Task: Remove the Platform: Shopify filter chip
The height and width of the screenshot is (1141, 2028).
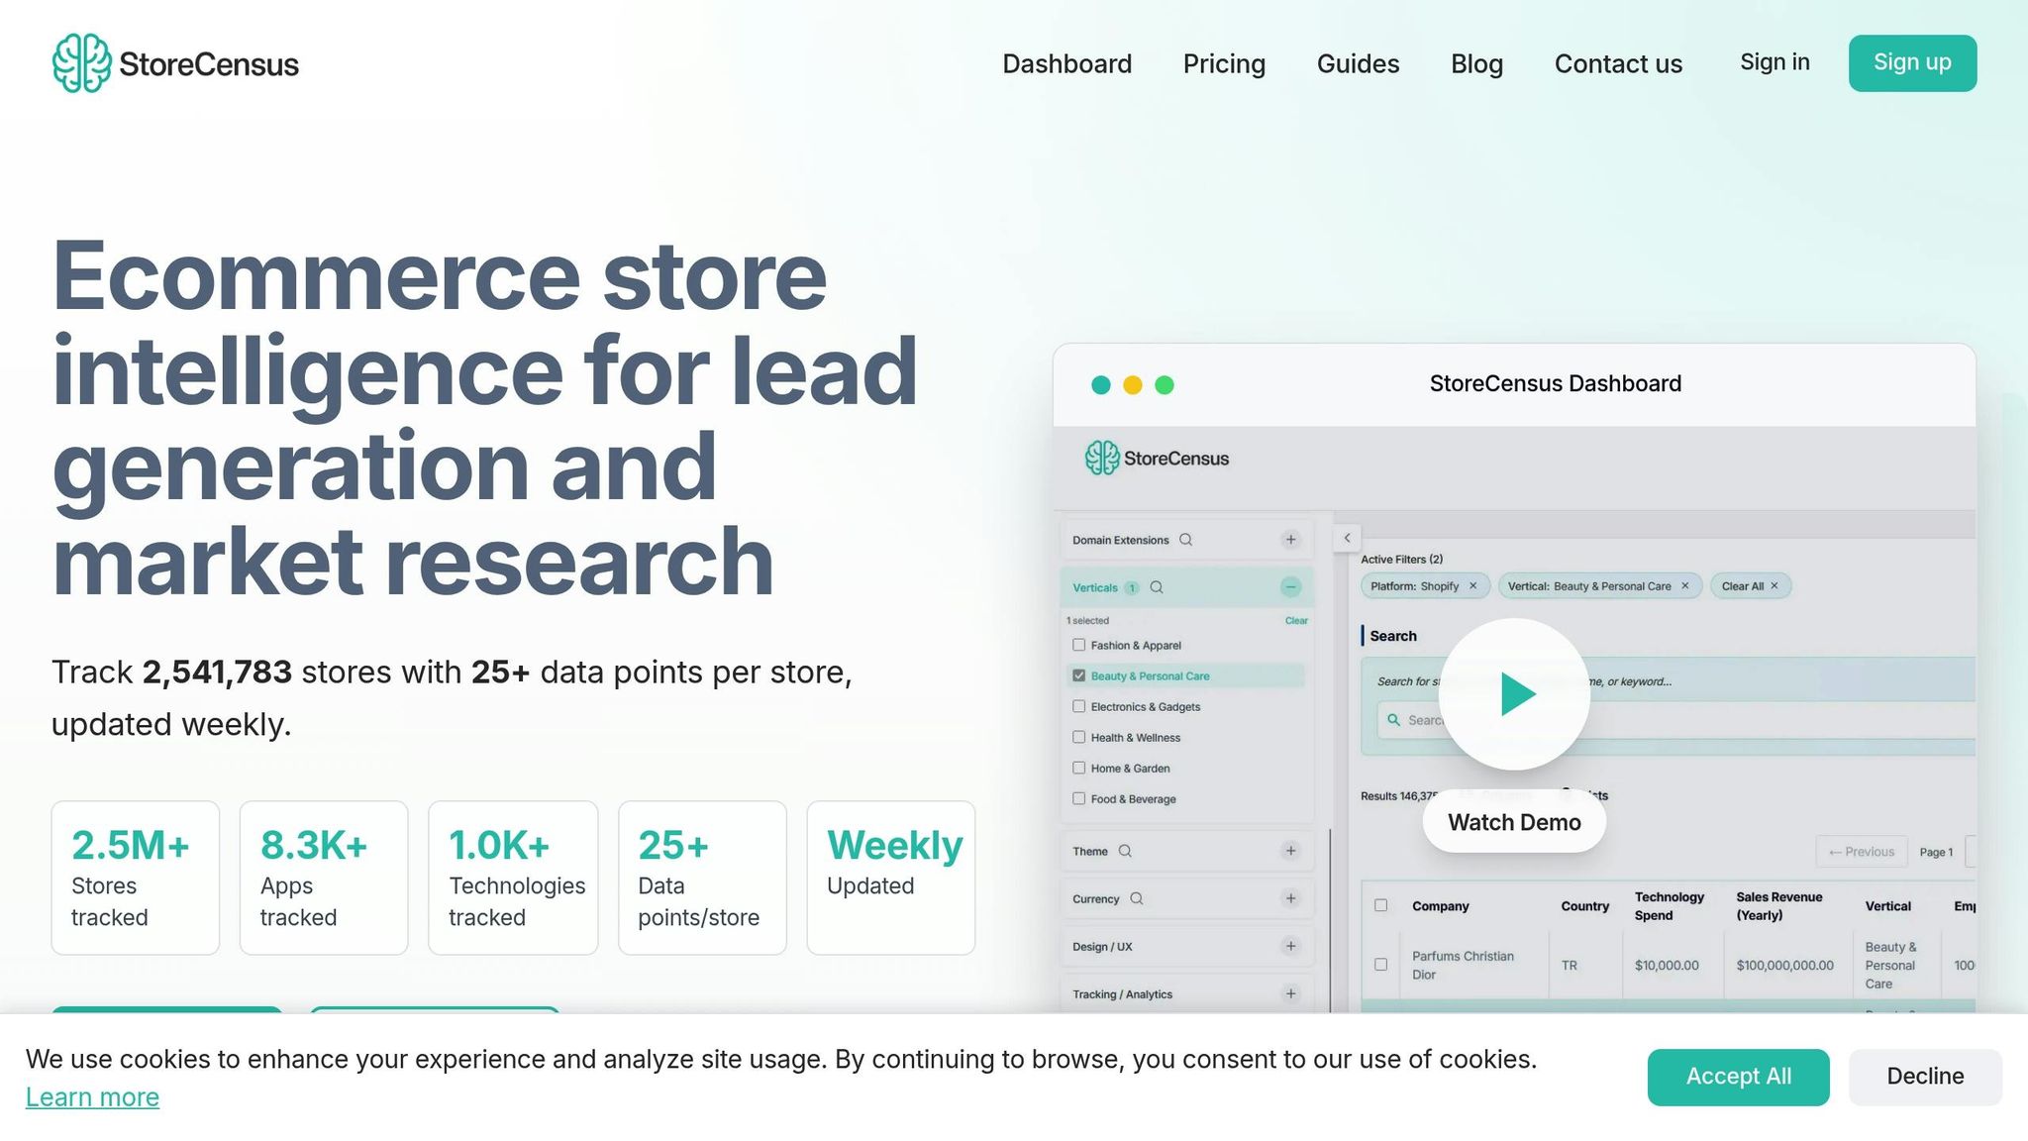Action: coord(1472,586)
